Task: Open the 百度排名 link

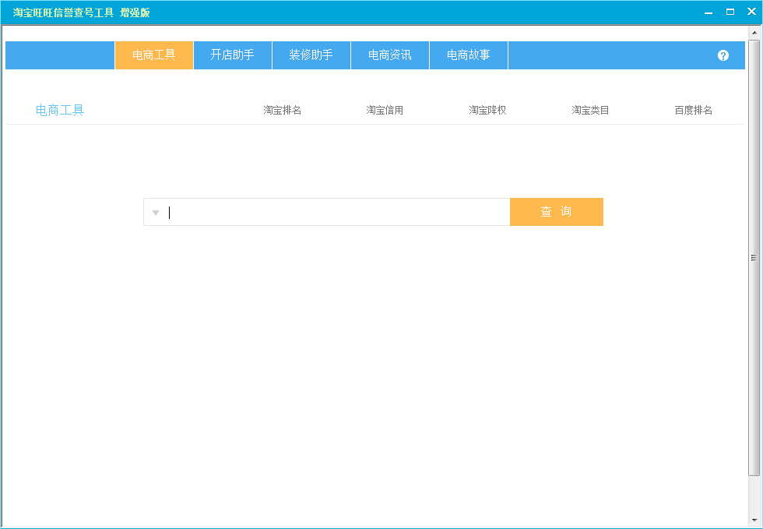Action: (x=693, y=110)
